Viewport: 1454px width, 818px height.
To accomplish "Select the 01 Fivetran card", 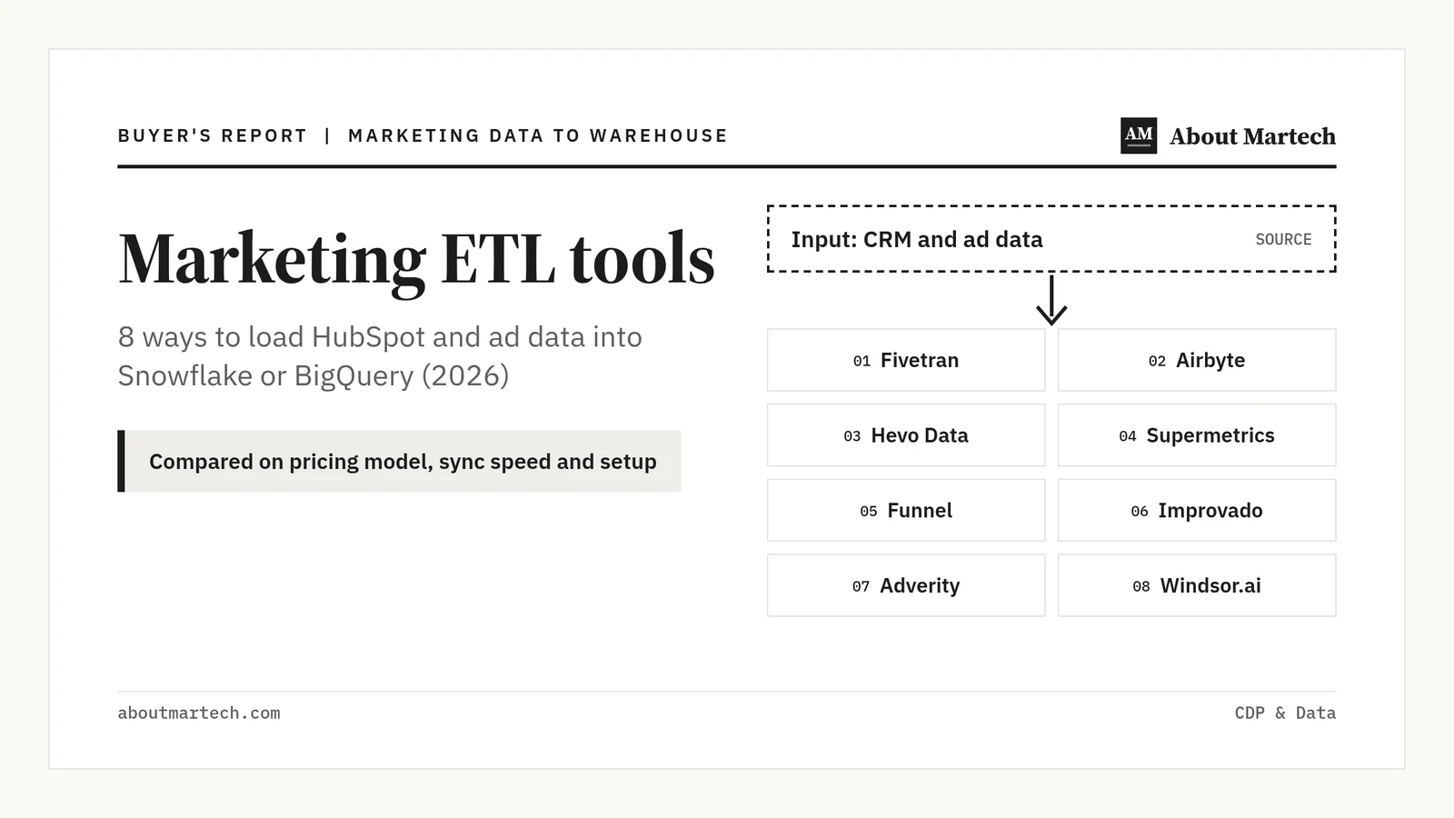I will pos(906,360).
